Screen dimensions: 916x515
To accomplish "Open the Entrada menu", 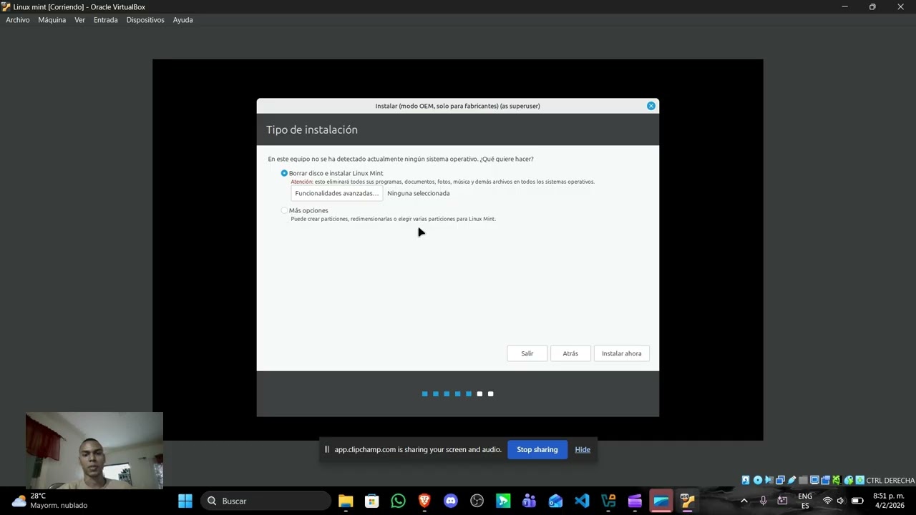I will click(x=106, y=20).
